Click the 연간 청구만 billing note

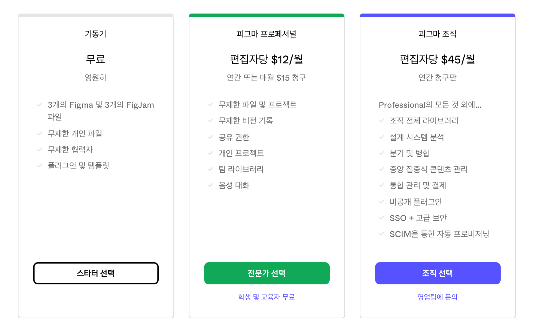[437, 78]
